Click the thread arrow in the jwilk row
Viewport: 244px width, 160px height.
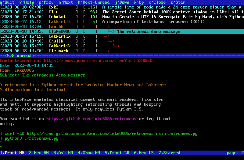click(x=111, y=41)
